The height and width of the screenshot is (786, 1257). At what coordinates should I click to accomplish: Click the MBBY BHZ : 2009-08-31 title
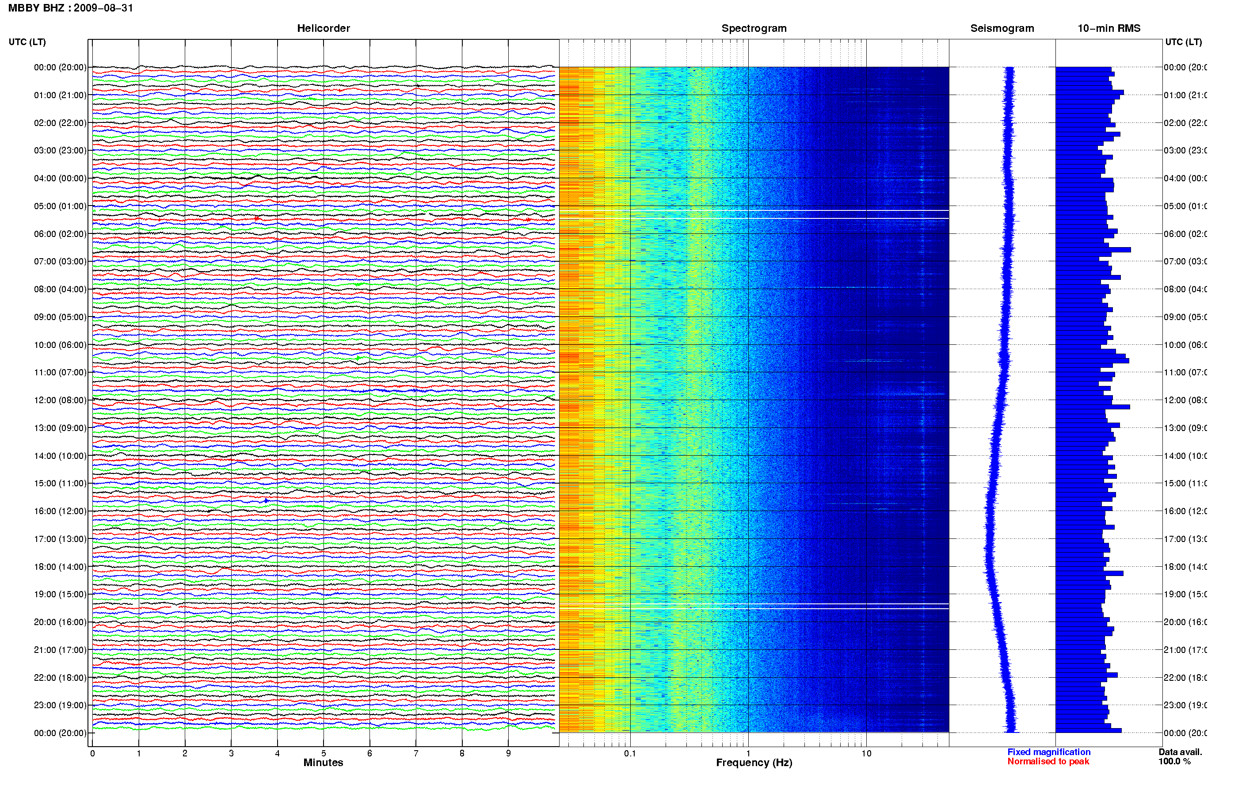(71, 8)
